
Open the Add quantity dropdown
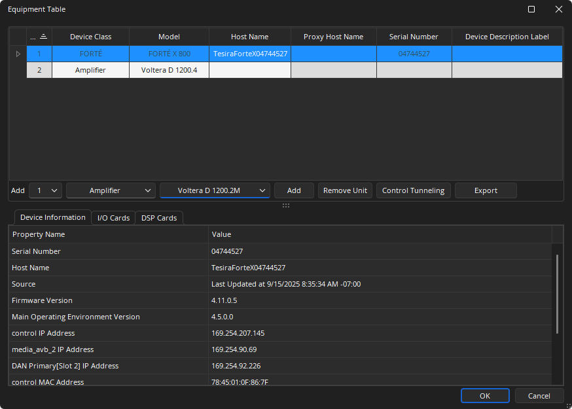pos(46,190)
